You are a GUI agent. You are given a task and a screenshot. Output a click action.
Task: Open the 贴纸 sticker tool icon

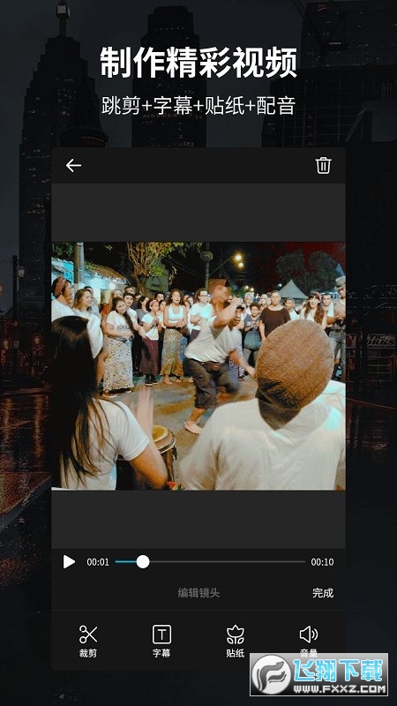pos(236,635)
